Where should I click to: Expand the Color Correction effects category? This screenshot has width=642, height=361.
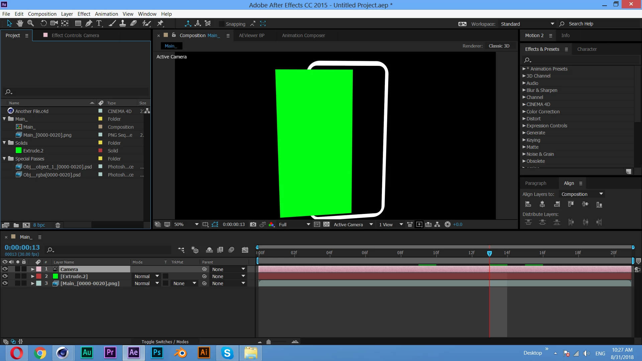pyautogui.click(x=524, y=112)
